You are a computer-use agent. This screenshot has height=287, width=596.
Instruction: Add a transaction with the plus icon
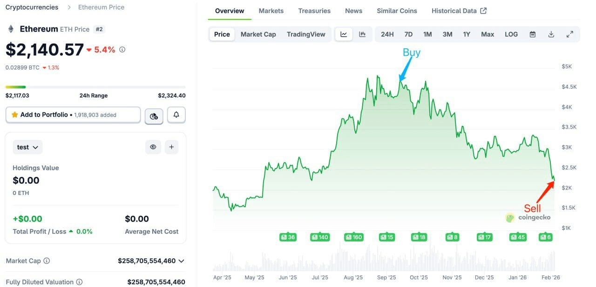coord(171,147)
